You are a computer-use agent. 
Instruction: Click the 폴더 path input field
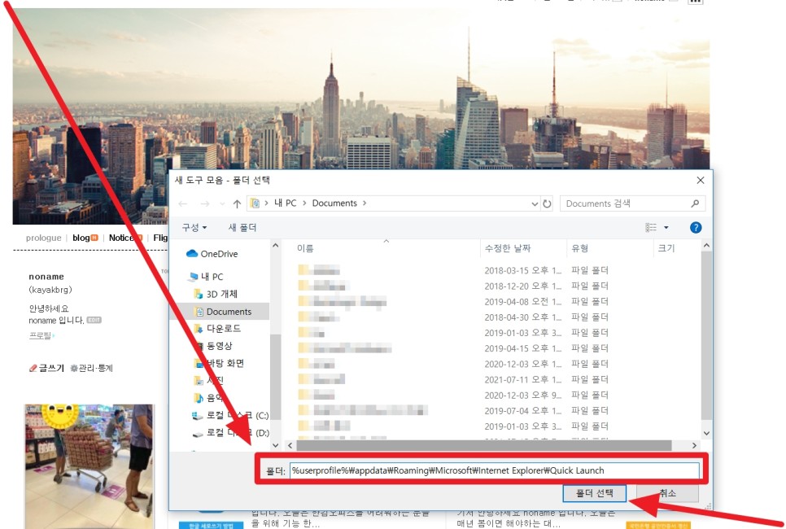pos(494,470)
